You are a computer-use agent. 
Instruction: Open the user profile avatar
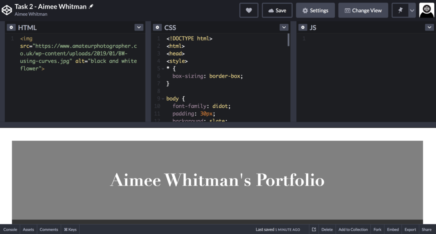(x=426, y=10)
